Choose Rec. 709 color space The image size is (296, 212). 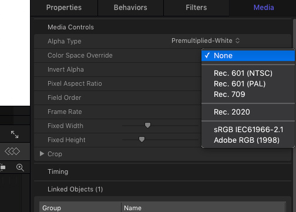coord(248,95)
